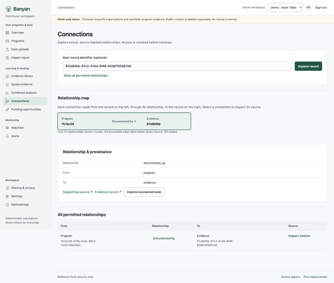
Task: Click the To column header
Action: 198,226
